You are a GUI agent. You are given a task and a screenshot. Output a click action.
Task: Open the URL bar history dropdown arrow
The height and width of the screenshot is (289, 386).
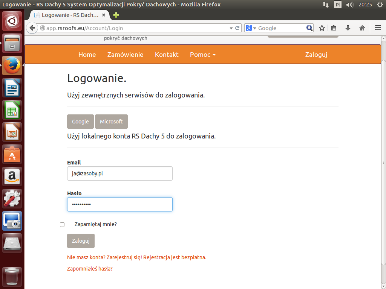pos(231,28)
